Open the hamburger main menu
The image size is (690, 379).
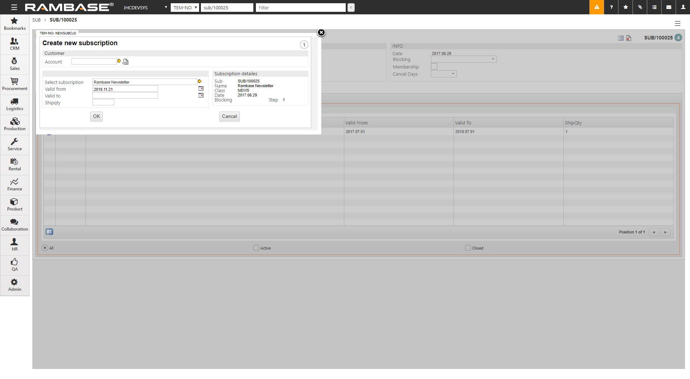click(14, 7)
